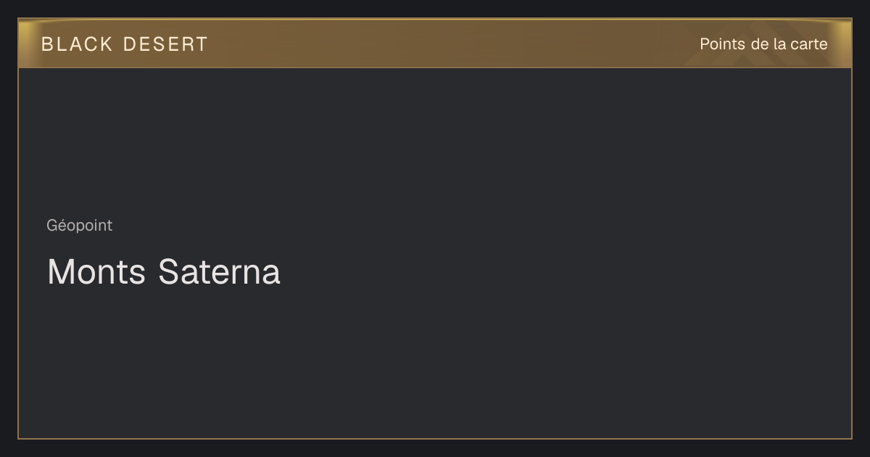The width and height of the screenshot is (870, 457).
Task: Click the word DESERT in the logo
Action: point(165,44)
